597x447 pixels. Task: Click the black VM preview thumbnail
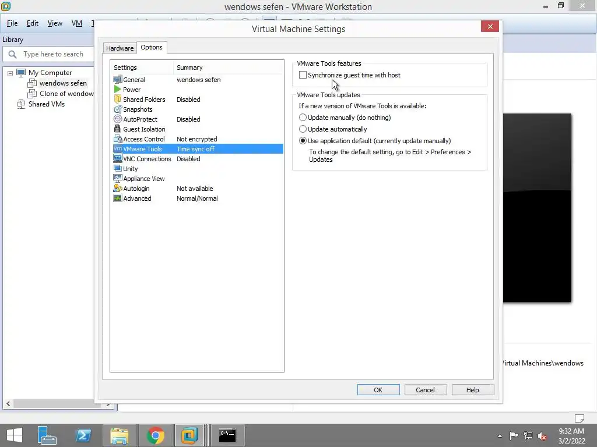coord(537,208)
